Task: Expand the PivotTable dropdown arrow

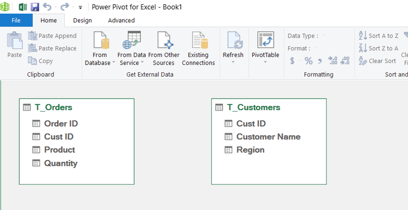Action: 265,62
